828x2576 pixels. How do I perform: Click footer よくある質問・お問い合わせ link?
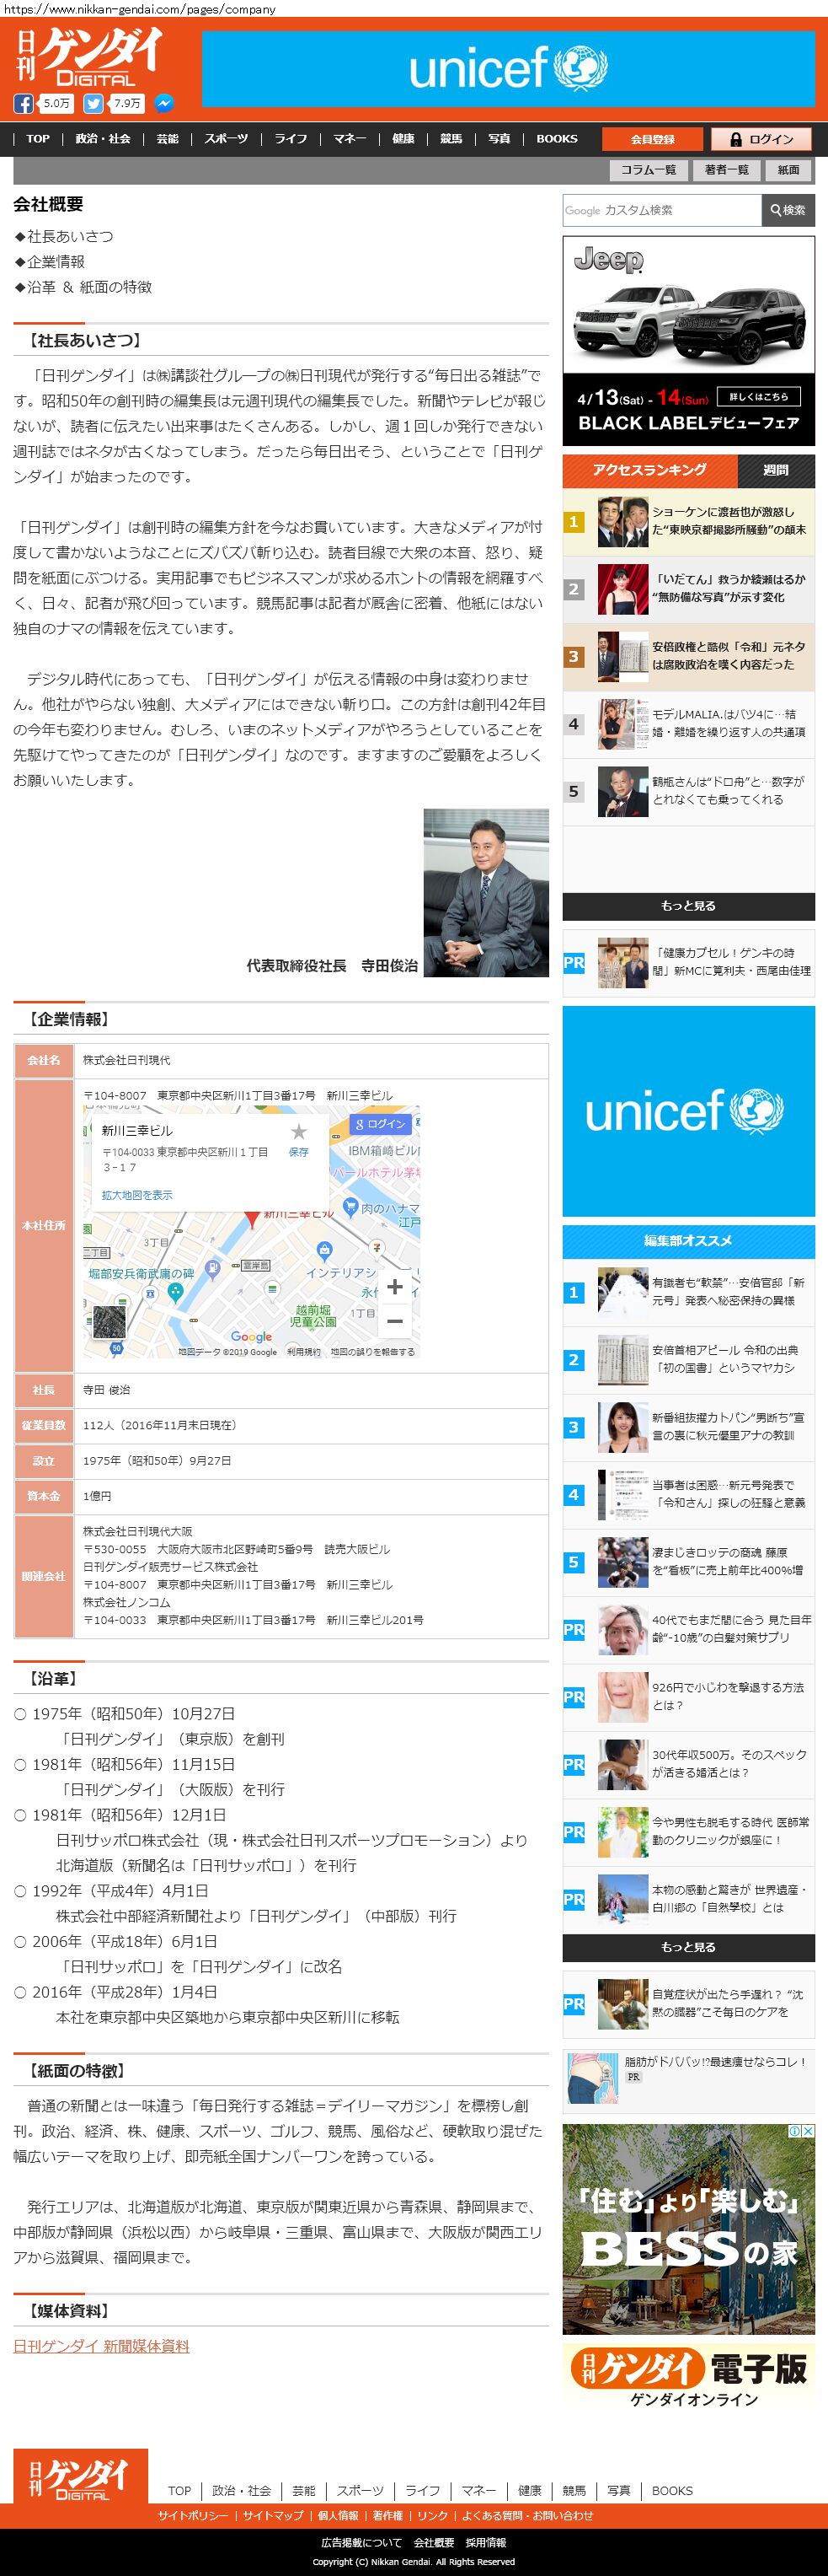click(527, 2516)
